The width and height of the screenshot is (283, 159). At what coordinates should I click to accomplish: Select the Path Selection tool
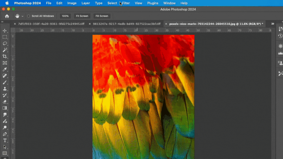(5, 147)
